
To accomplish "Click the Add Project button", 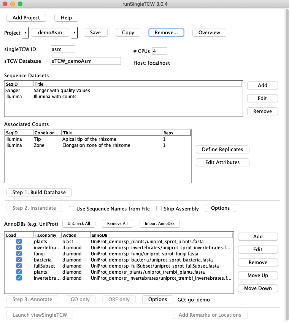I will pyautogui.click(x=26, y=18).
